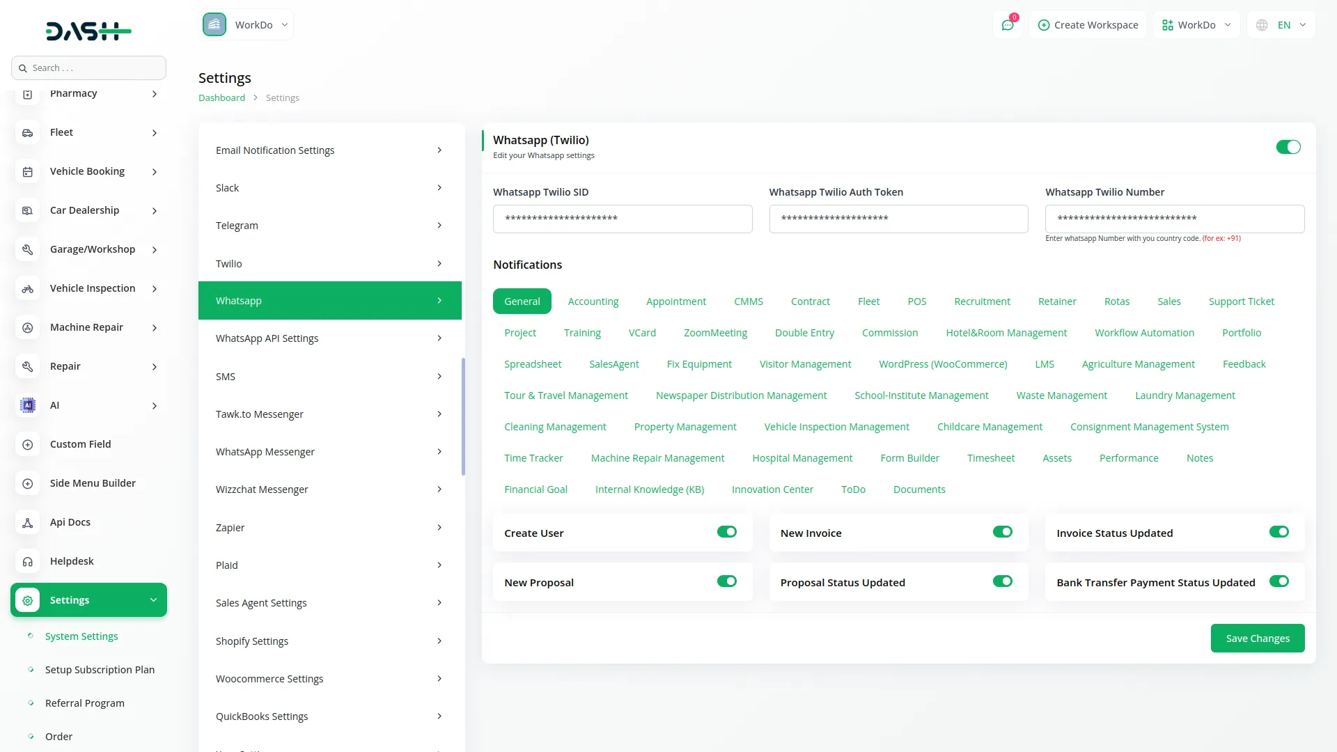Viewport: 1337px width, 752px height.
Task: Open the EN language dropdown
Action: click(1281, 24)
